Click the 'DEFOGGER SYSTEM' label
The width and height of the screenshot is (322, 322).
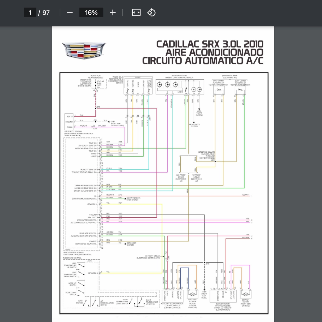click(131, 244)
